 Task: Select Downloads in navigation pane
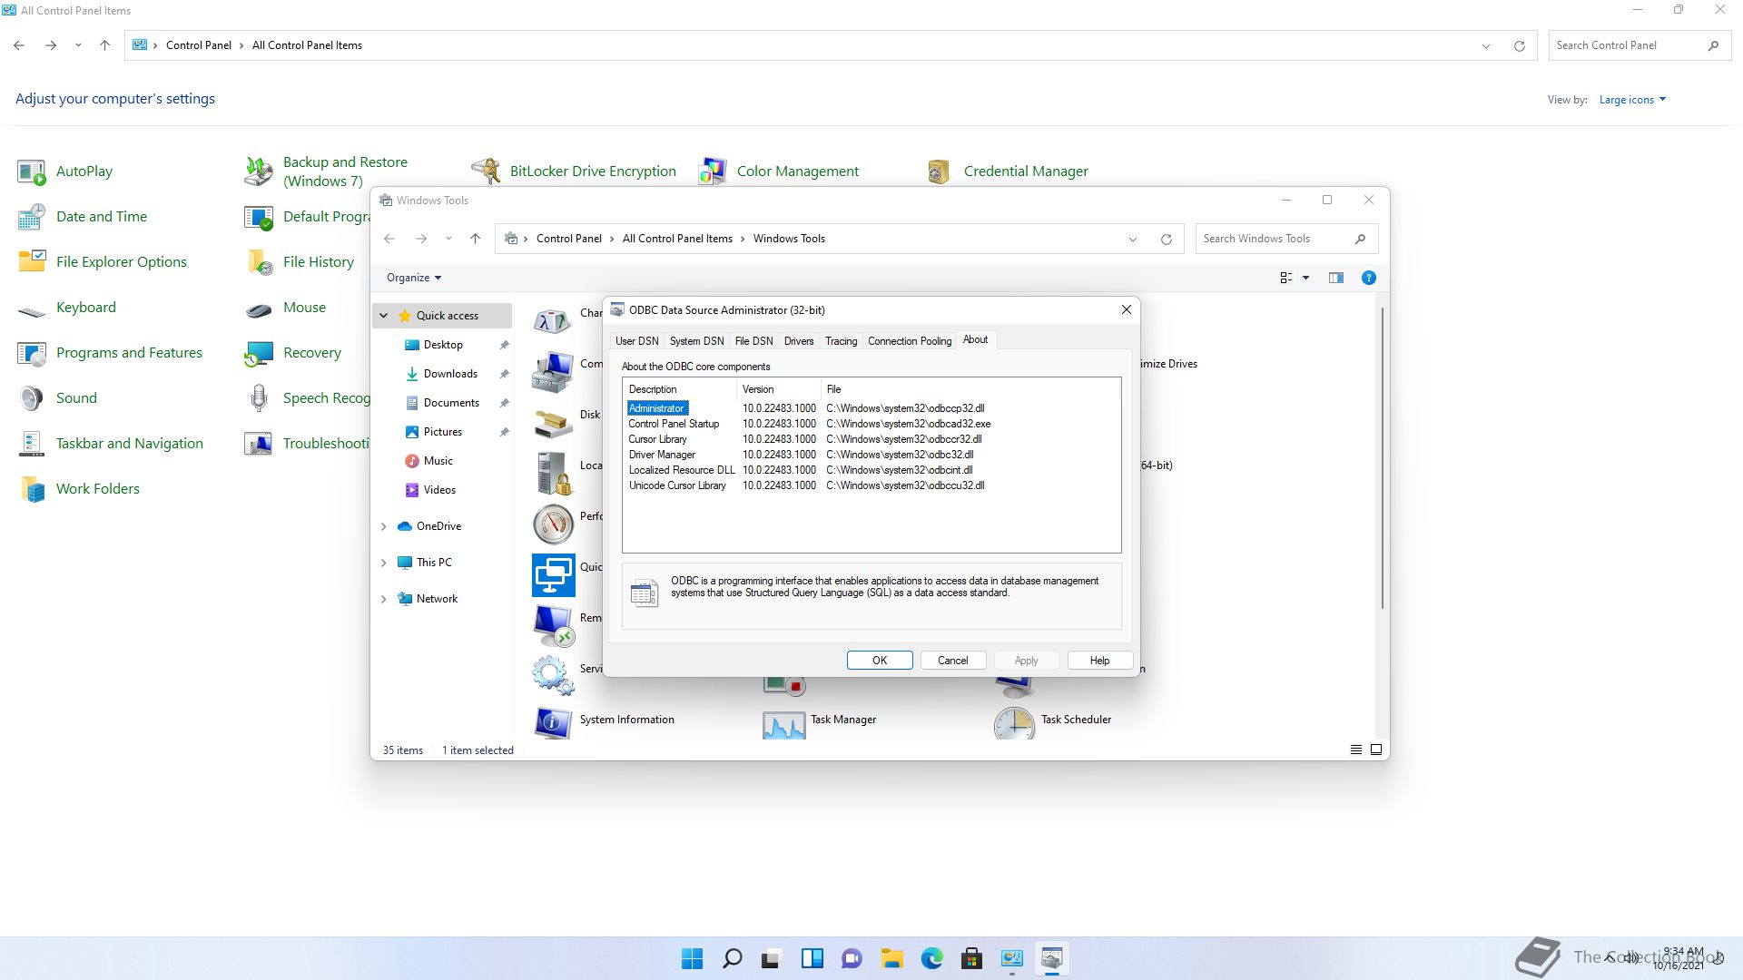[450, 374]
